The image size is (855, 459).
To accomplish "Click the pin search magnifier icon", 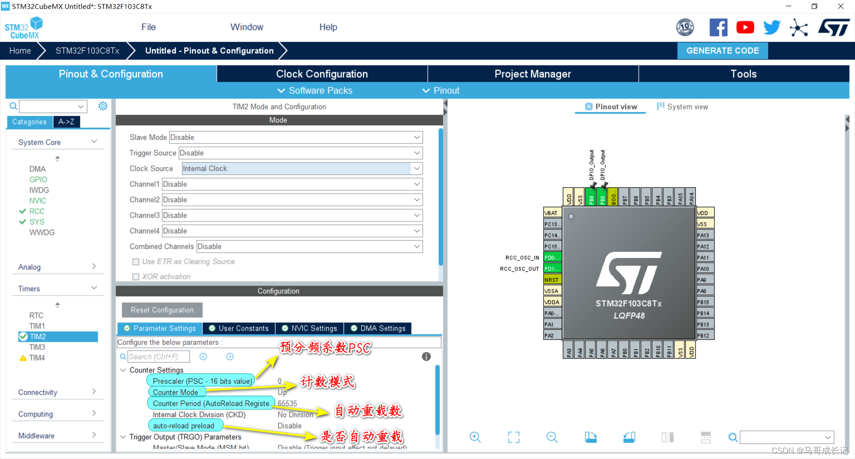I will point(733,437).
